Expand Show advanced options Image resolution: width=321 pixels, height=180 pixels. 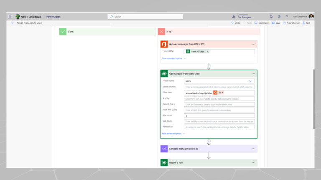tap(173, 58)
